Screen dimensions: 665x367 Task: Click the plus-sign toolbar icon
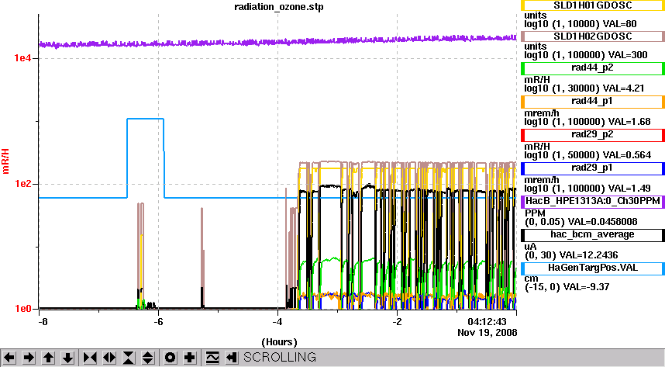coord(190,358)
